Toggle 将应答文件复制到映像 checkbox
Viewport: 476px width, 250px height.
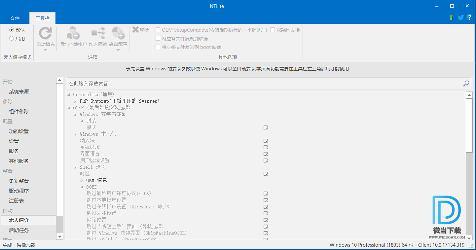click(x=158, y=38)
